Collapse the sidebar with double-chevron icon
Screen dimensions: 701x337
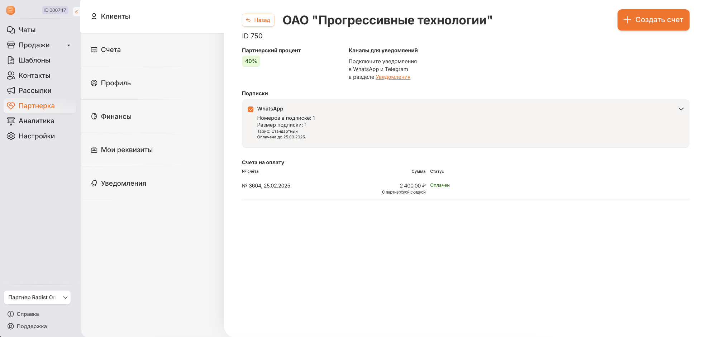(76, 12)
